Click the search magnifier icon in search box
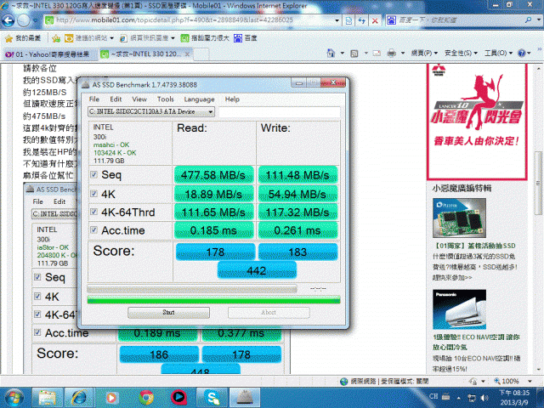Screen dimensions: 544x408 529,20
